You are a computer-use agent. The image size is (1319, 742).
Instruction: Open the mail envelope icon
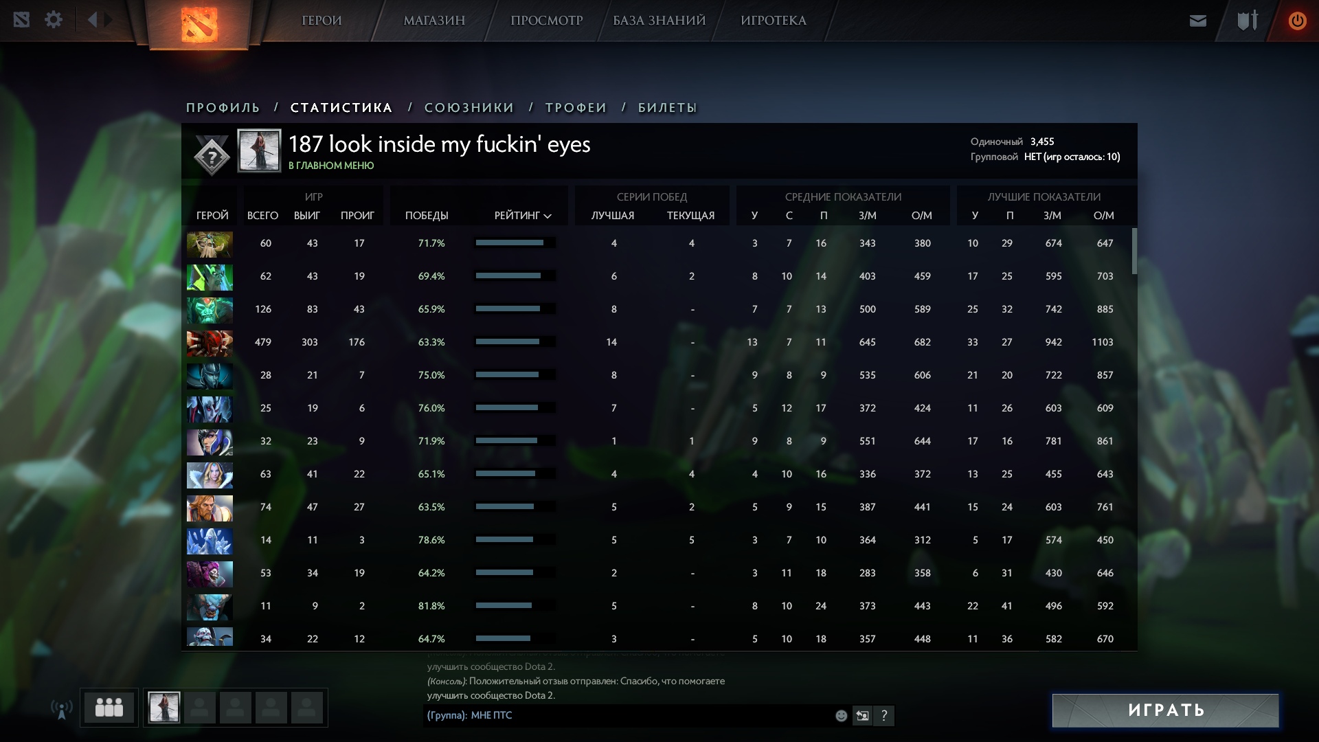pos(1197,21)
